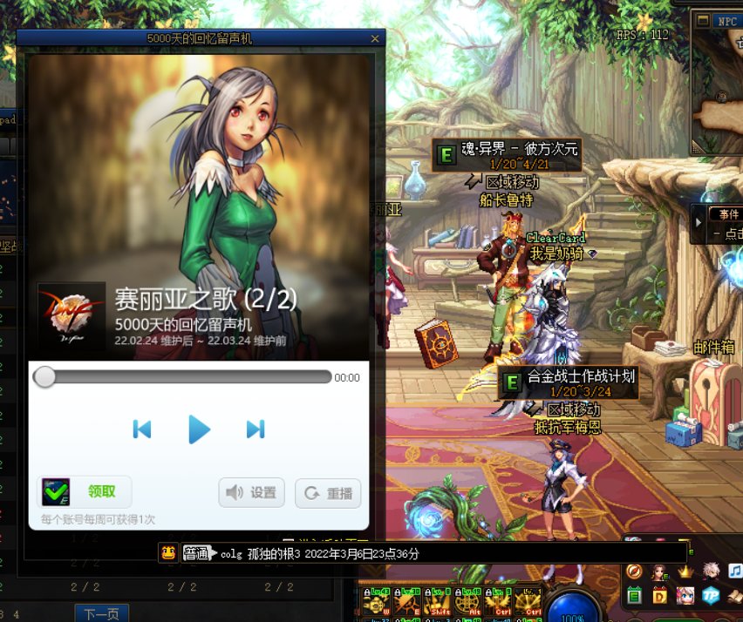Skip to the next track
Viewport: 743px width, 622px height.
point(256,429)
